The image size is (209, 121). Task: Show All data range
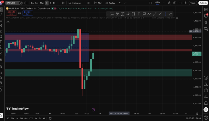(x=44, y=118)
